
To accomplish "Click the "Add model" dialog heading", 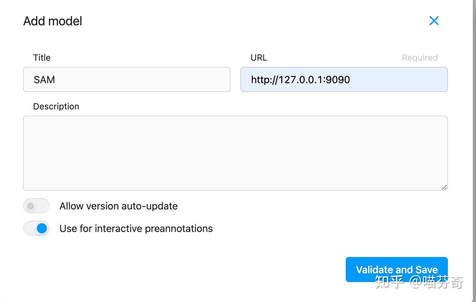I will [53, 21].
